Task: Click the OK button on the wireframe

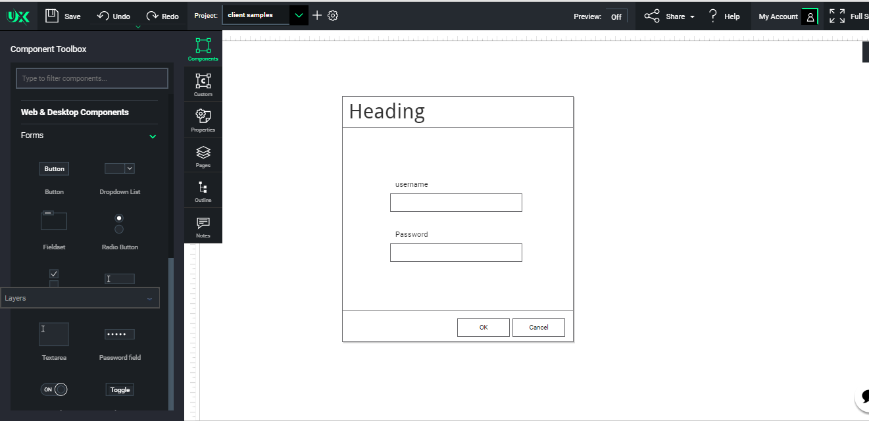Action: coord(484,327)
